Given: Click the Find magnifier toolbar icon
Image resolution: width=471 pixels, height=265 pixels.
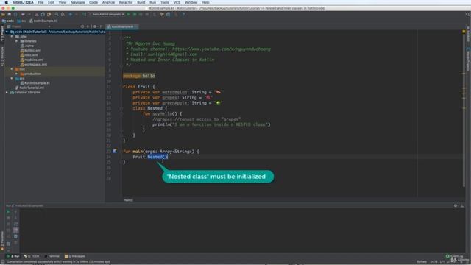Looking at the screenshot, I should tap(57, 14).
